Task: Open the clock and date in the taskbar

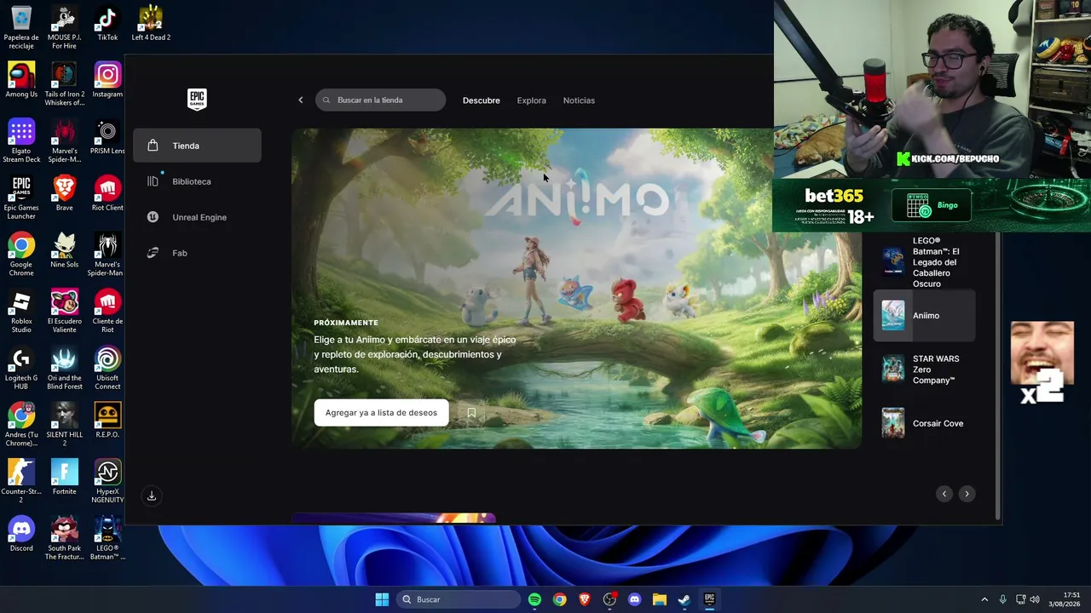Action: click(1065, 599)
